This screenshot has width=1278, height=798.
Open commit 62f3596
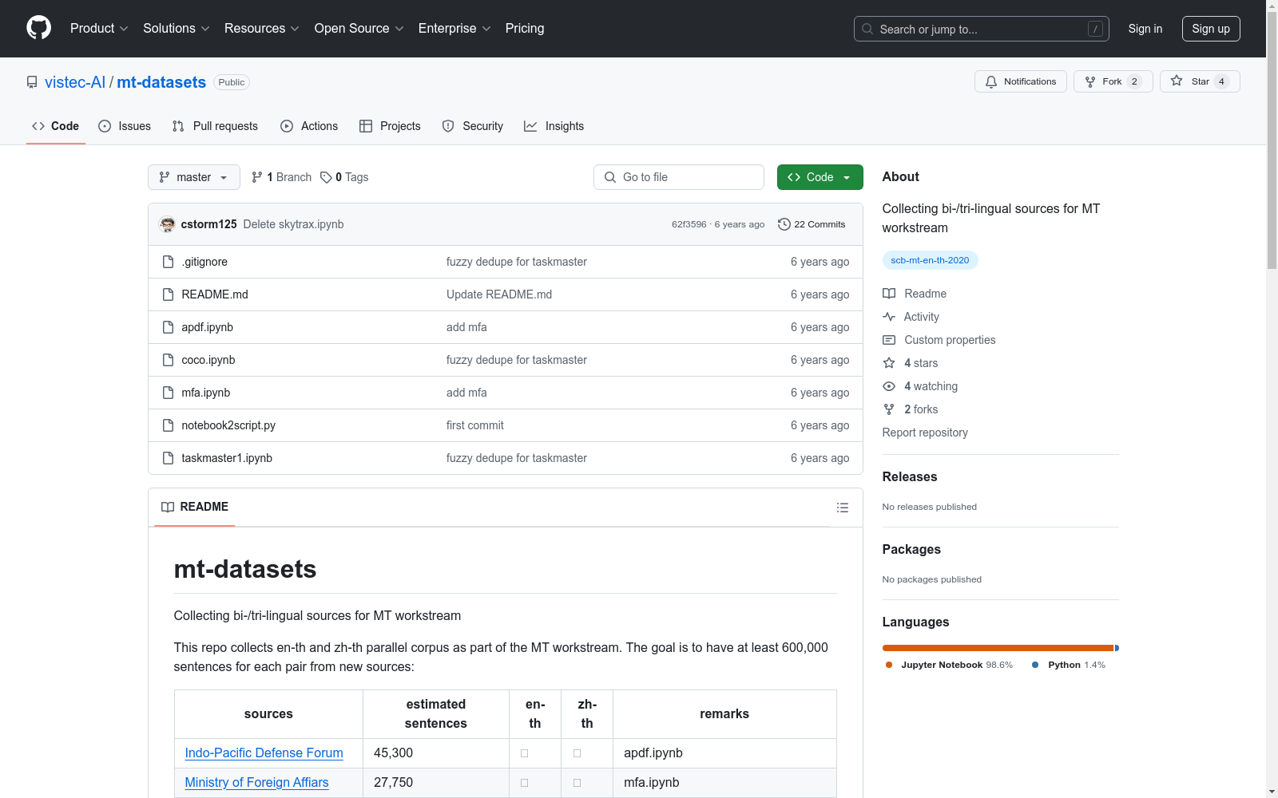pyautogui.click(x=689, y=224)
